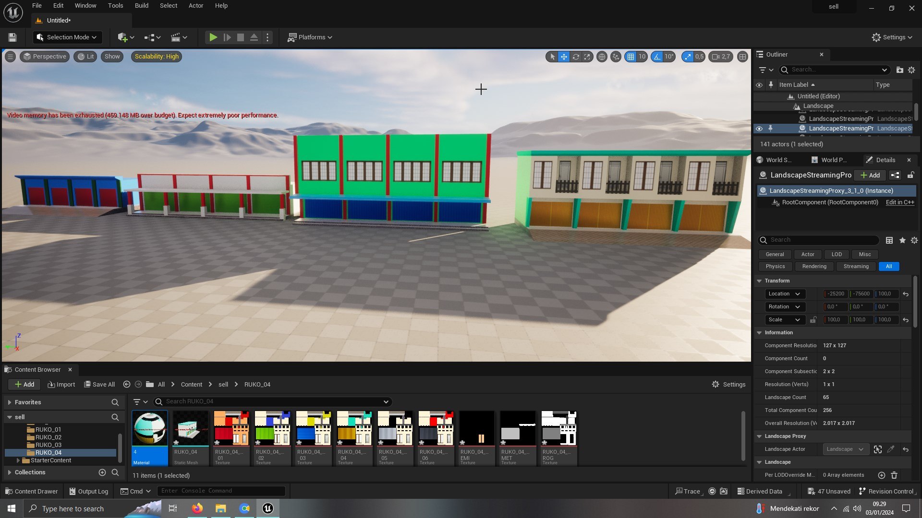Select the Rendering filter in Details
The image size is (922, 518).
point(814,267)
